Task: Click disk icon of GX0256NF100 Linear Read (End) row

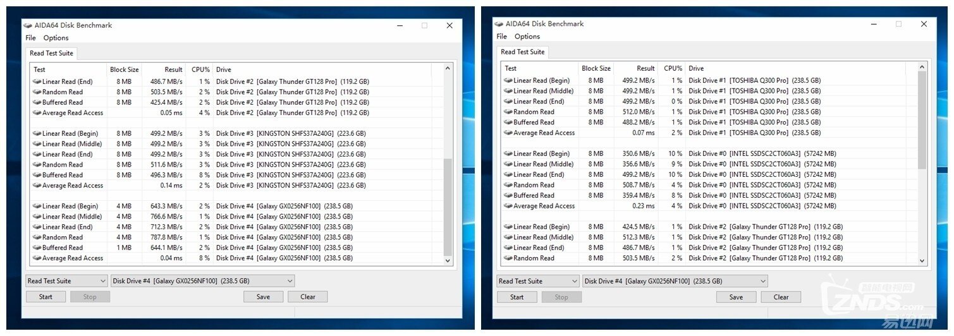Action: [x=37, y=227]
